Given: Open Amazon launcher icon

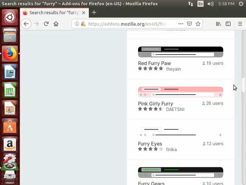Looking at the screenshot, I should (10, 145).
